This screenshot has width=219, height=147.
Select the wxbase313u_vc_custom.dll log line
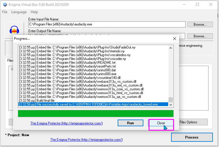[93, 82]
